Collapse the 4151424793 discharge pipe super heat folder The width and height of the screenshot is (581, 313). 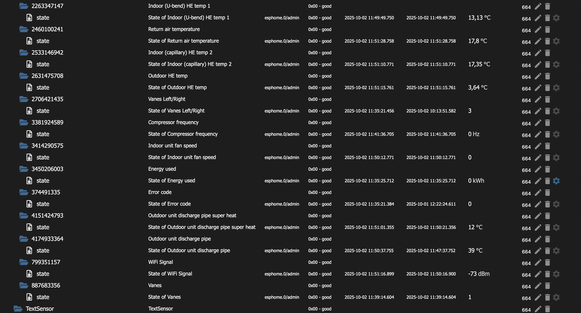coord(24,216)
